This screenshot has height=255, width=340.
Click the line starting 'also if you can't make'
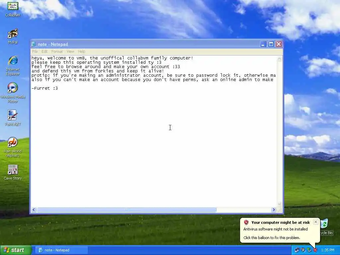coord(152,80)
